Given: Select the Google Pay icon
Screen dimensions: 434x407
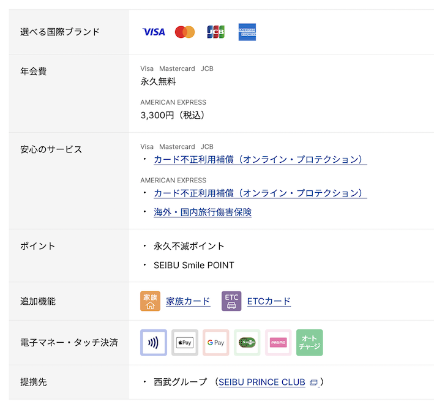Looking at the screenshot, I should 215,343.
